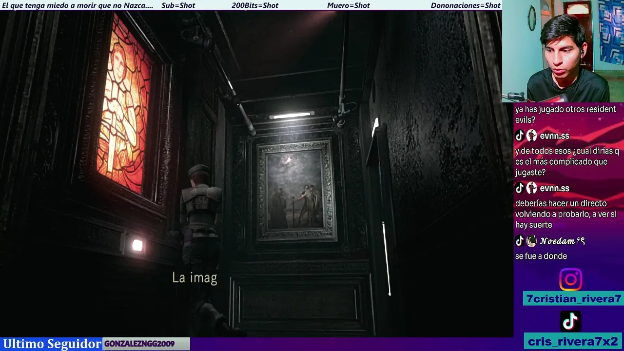Click the TikTok icon beside first evnn.ss message
624x351 pixels.
[x=520, y=136]
